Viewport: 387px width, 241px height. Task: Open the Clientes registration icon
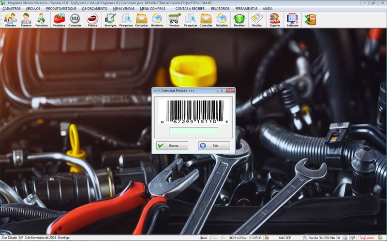(x=10, y=20)
